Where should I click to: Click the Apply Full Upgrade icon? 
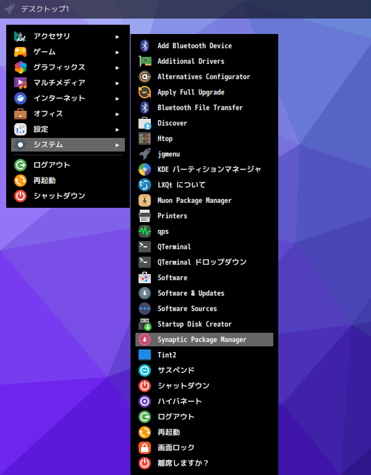(145, 92)
